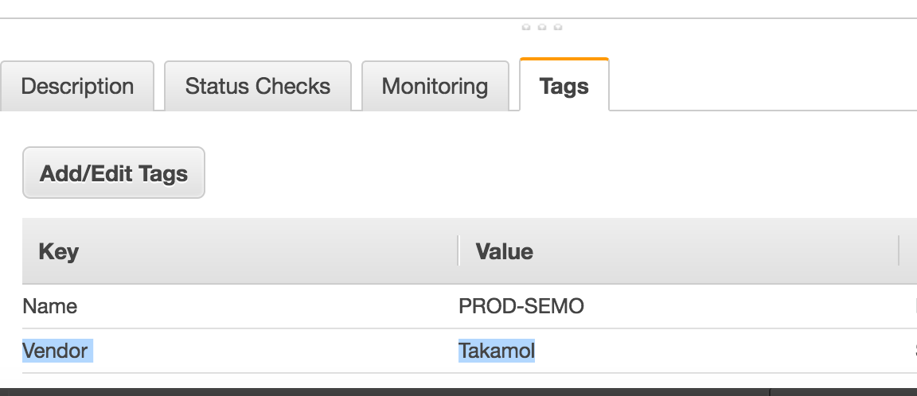Grab the three-dot panel resize handle

click(x=542, y=27)
